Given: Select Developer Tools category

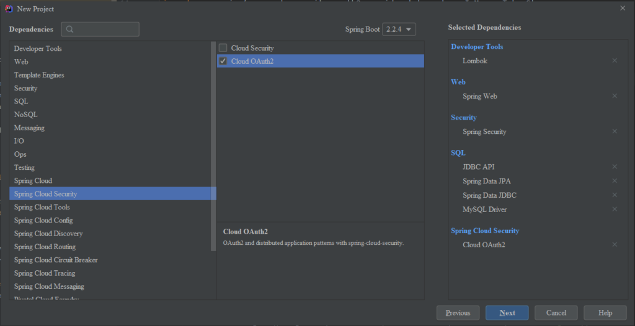Looking at the screenshot, I should [x=113, y=48].
